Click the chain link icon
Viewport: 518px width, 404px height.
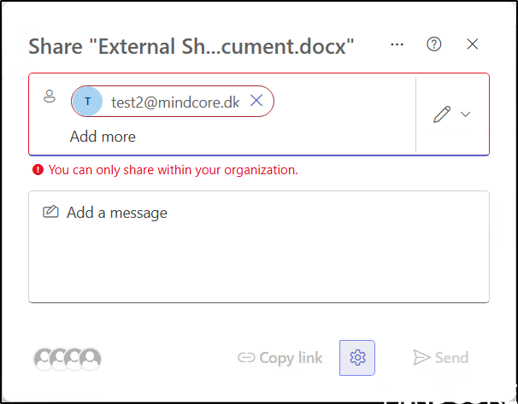(246, 358)
